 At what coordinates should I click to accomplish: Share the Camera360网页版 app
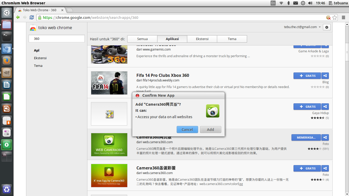325,138
